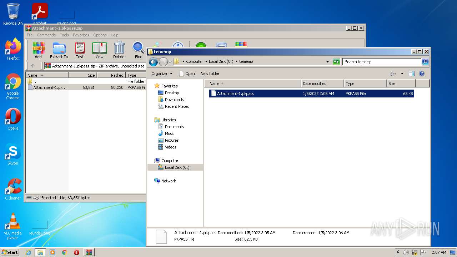Click the Start button
This screenshot has height=257, width=457.
point(10,252)
